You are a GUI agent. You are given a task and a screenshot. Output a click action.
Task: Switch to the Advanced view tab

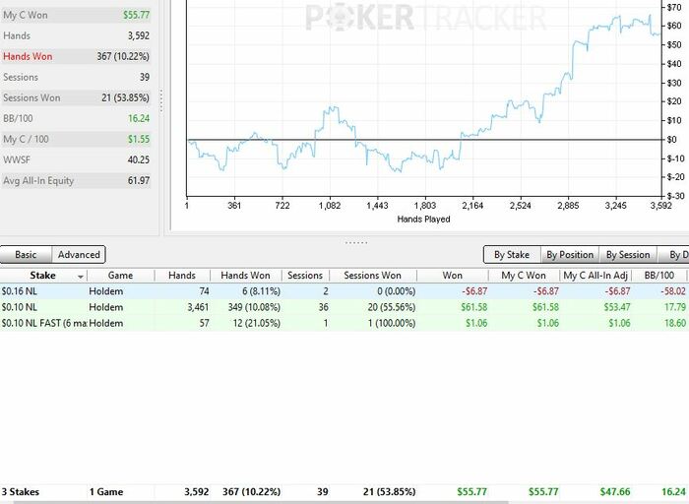click(x=79, y=254)
